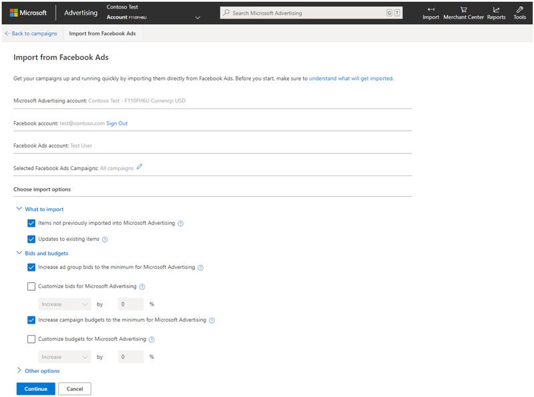Screen dimensions: 534x397
Task: Open Merchant Center from the top bar
Action: (x=463, y=13)
